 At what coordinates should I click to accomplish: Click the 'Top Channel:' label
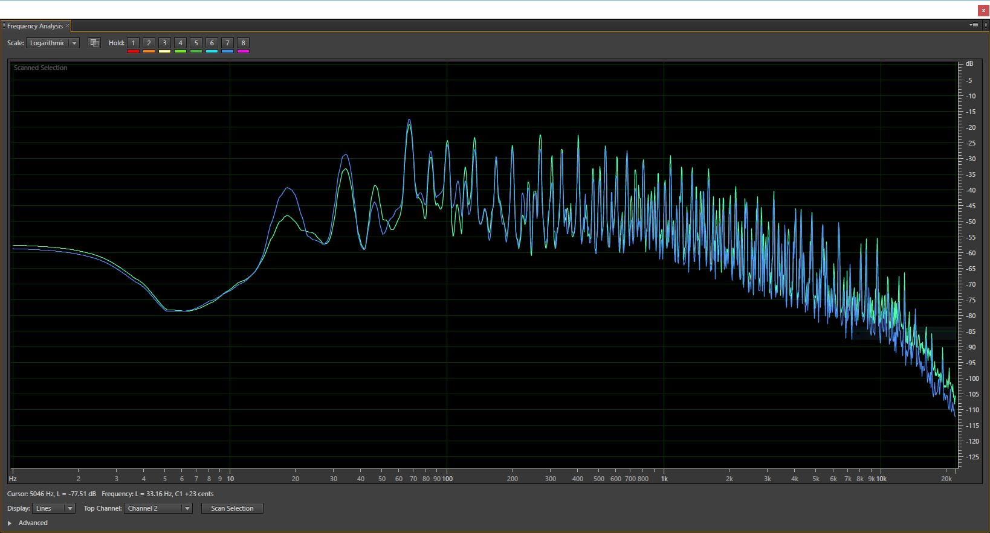pyautogui.click(x=103, y=508)
